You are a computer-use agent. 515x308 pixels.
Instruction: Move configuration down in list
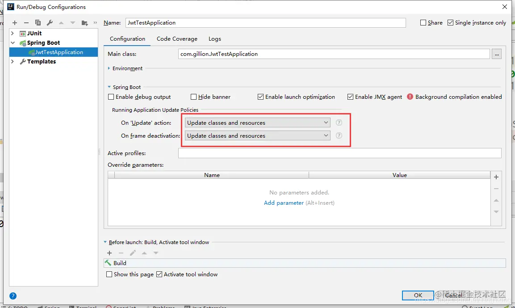(73, 23)
